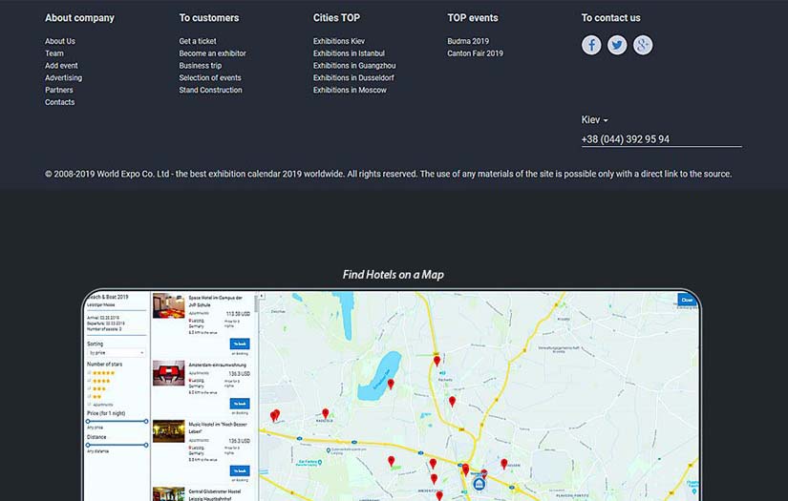Open the Twitter social icon
Screen dimensions: 788x501
click(x=617, y=45)
